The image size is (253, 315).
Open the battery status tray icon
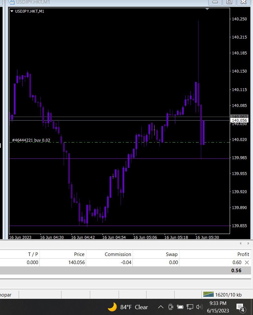point(180,307)
